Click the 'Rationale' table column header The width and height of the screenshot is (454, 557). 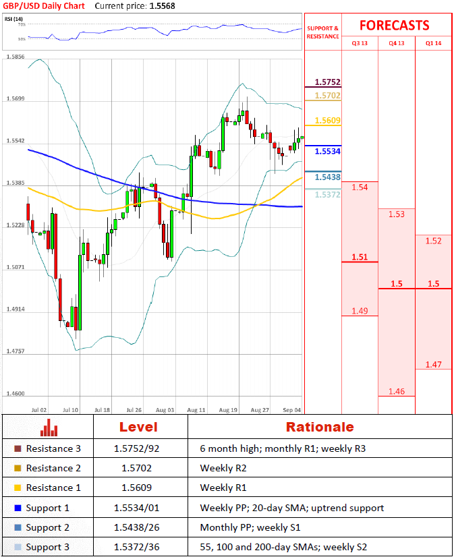pyautogui.click(x=320, y=427)
